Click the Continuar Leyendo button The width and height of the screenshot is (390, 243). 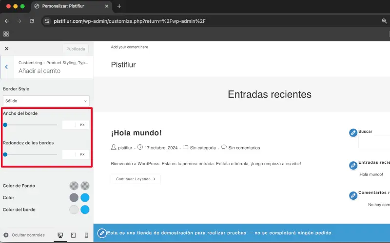click(136, 179)
